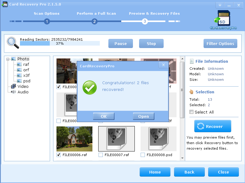Click the CardRecoveryPro SD card logo

pyautogui.click(x=223, y=20)
